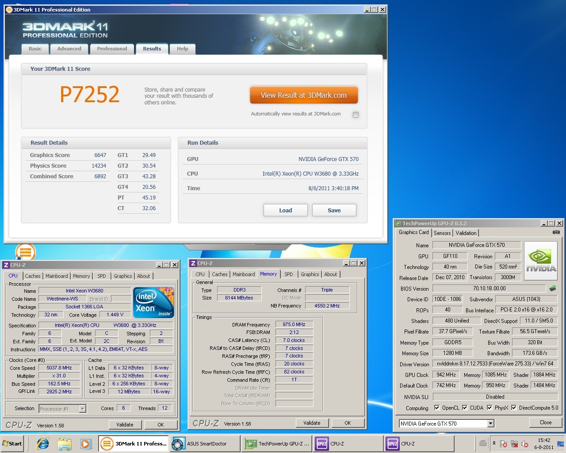566x453 pixels.
Task: Click the Intel Xeon logo in CPU-Z
Action: 153,302
